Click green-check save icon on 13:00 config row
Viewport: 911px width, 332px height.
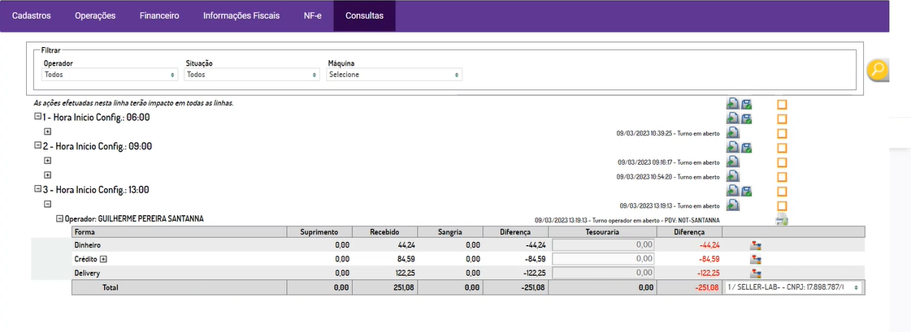pyautogui.click(x=746, y=191)
